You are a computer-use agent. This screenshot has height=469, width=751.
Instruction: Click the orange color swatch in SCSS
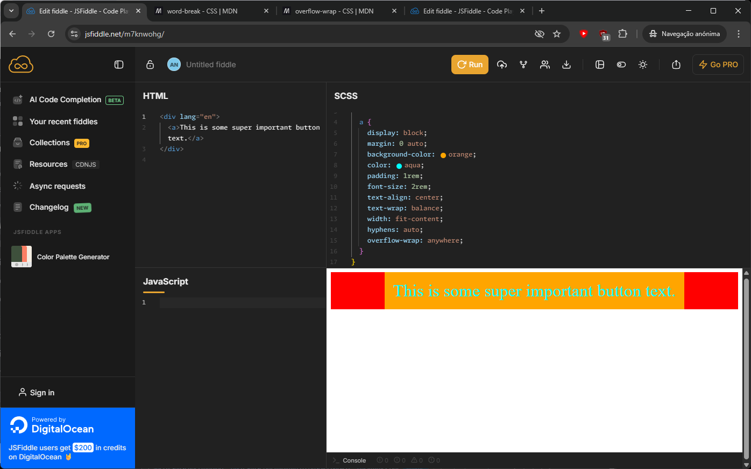(x=443, y=155)
